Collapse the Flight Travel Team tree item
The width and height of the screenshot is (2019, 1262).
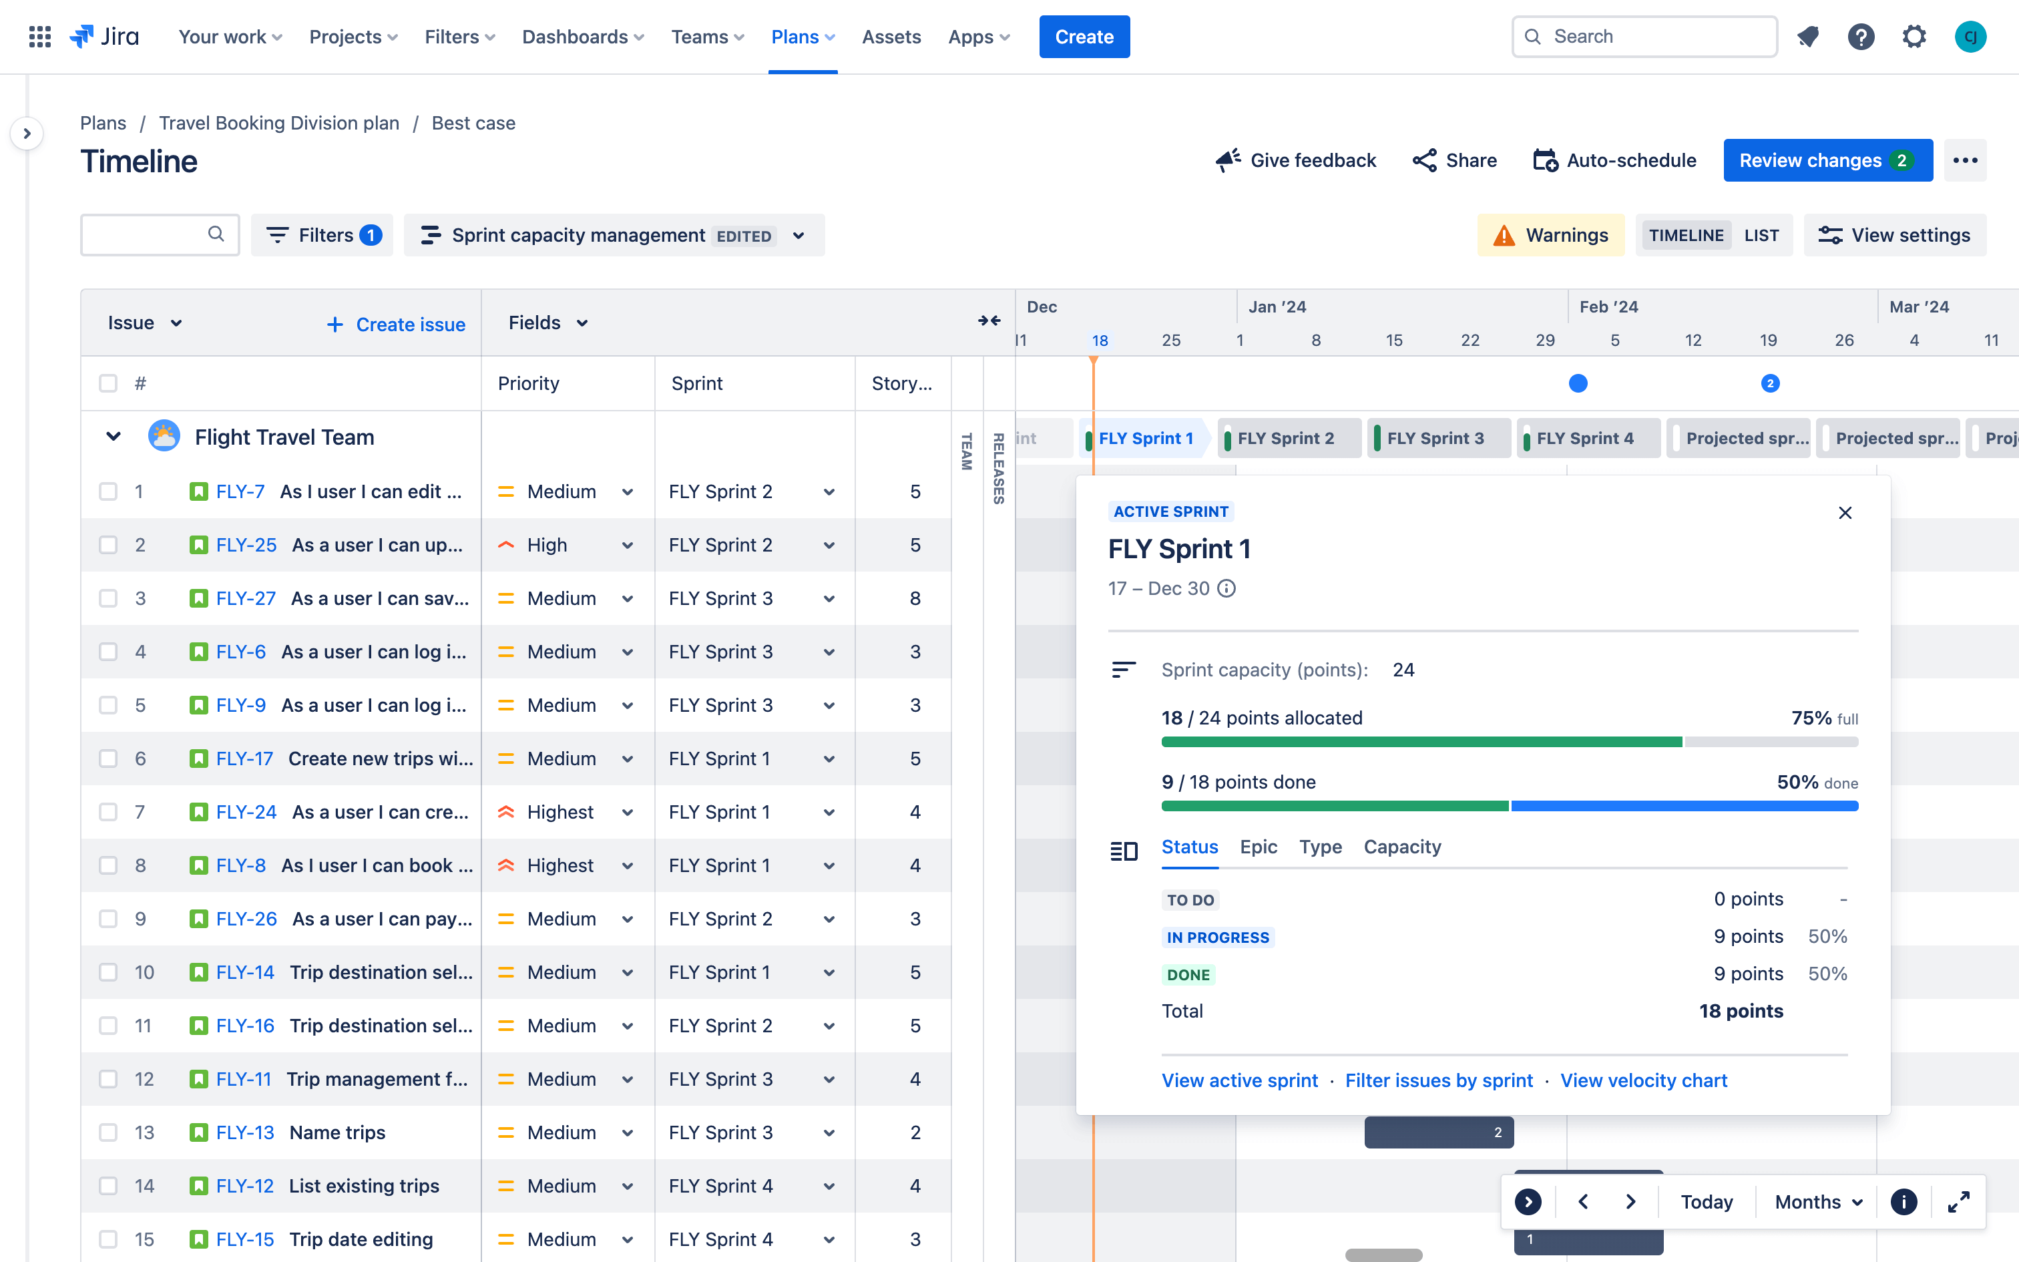(x=115, y=436)
